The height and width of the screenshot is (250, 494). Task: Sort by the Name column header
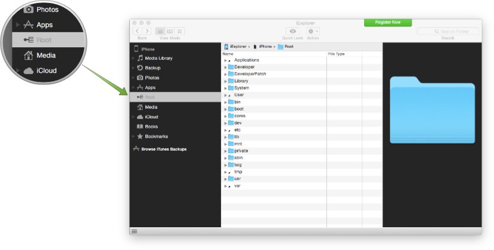[x=274, y=54]
